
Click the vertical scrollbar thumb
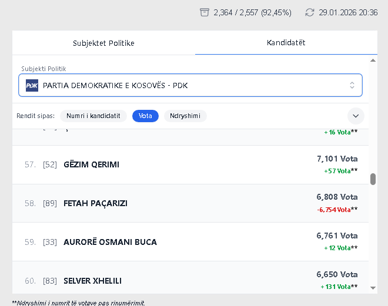pyautogui.click(x=373, y=179)
